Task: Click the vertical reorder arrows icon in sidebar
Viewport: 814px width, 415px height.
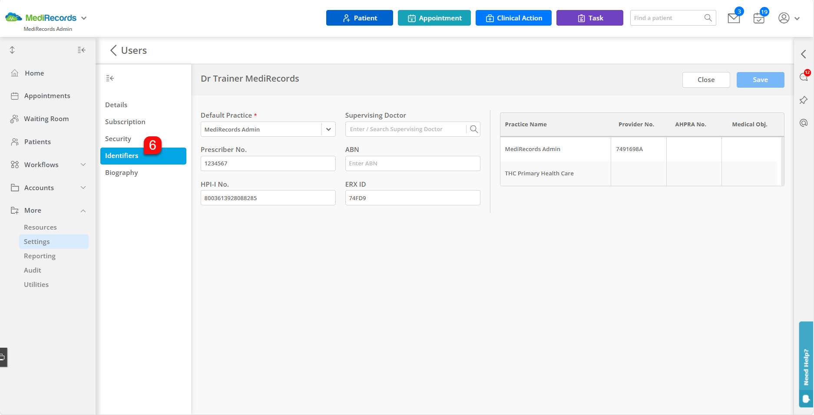Action: pyautogui.click(x=12, y=50)
